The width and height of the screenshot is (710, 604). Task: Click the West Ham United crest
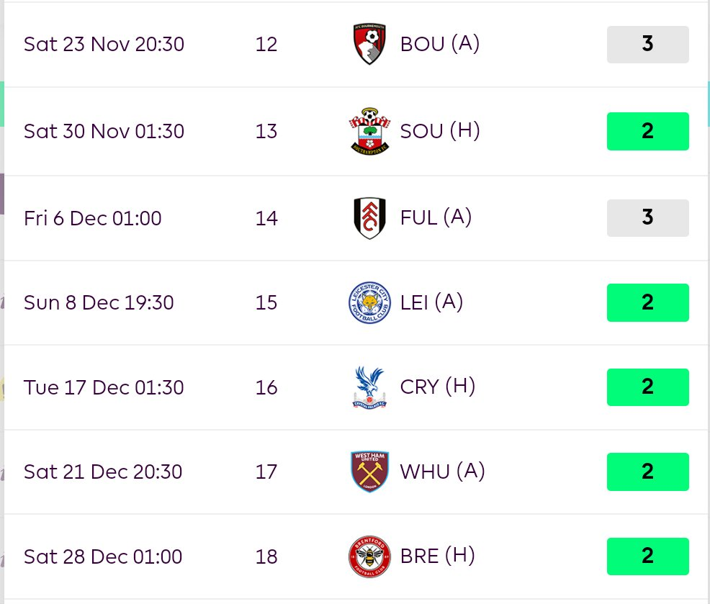(x=369, y=472)
